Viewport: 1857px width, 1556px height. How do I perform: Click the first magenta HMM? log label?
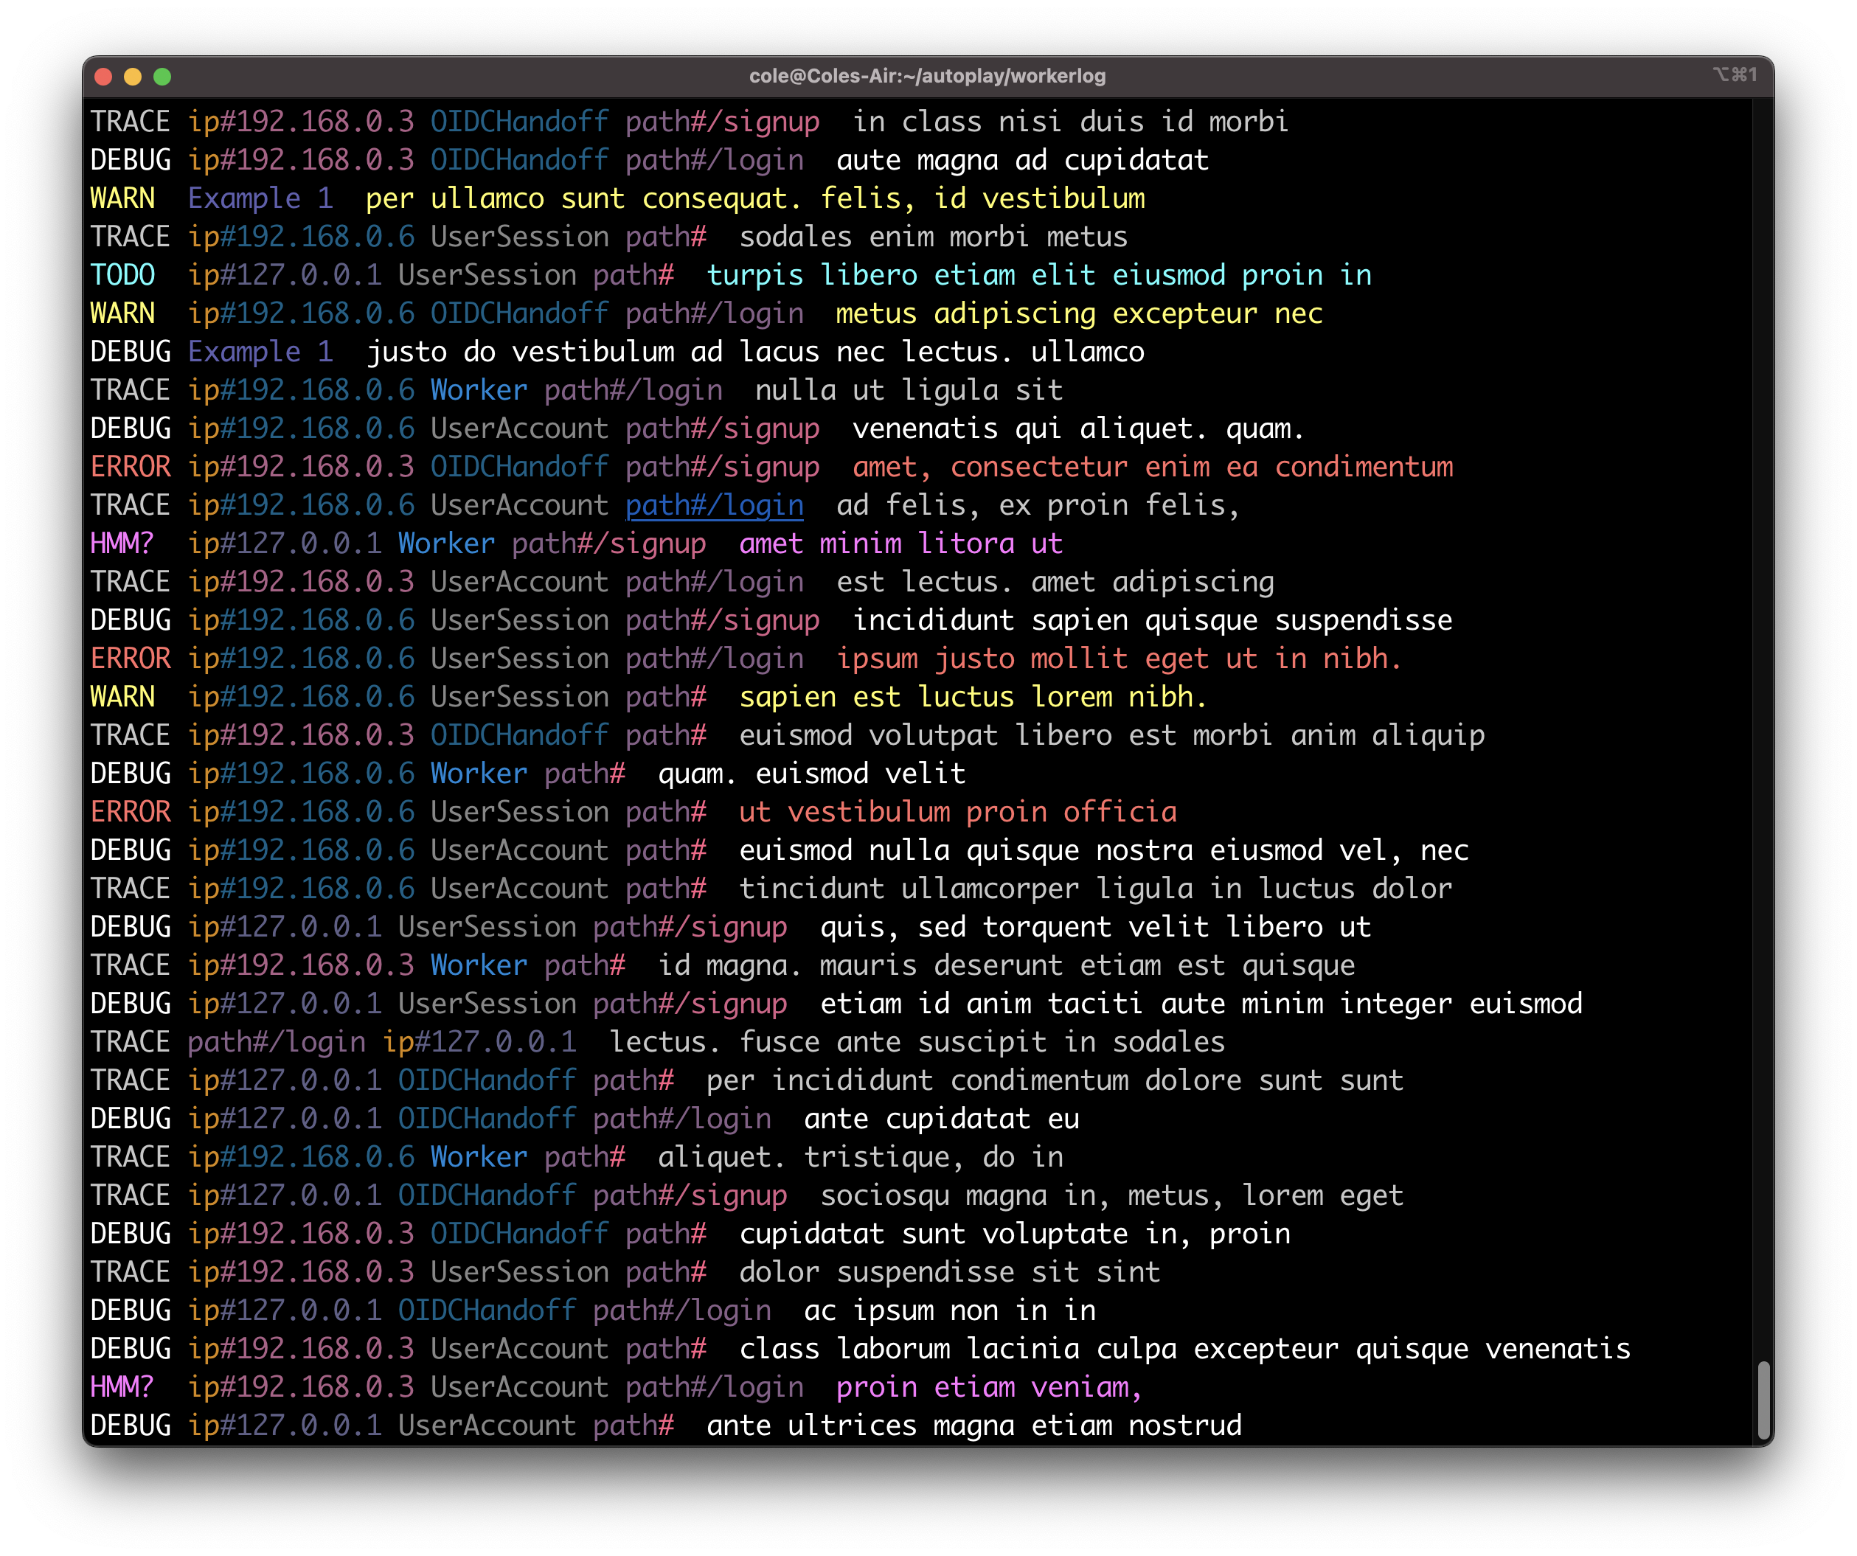pyautogui.click(x=123, y=543)
